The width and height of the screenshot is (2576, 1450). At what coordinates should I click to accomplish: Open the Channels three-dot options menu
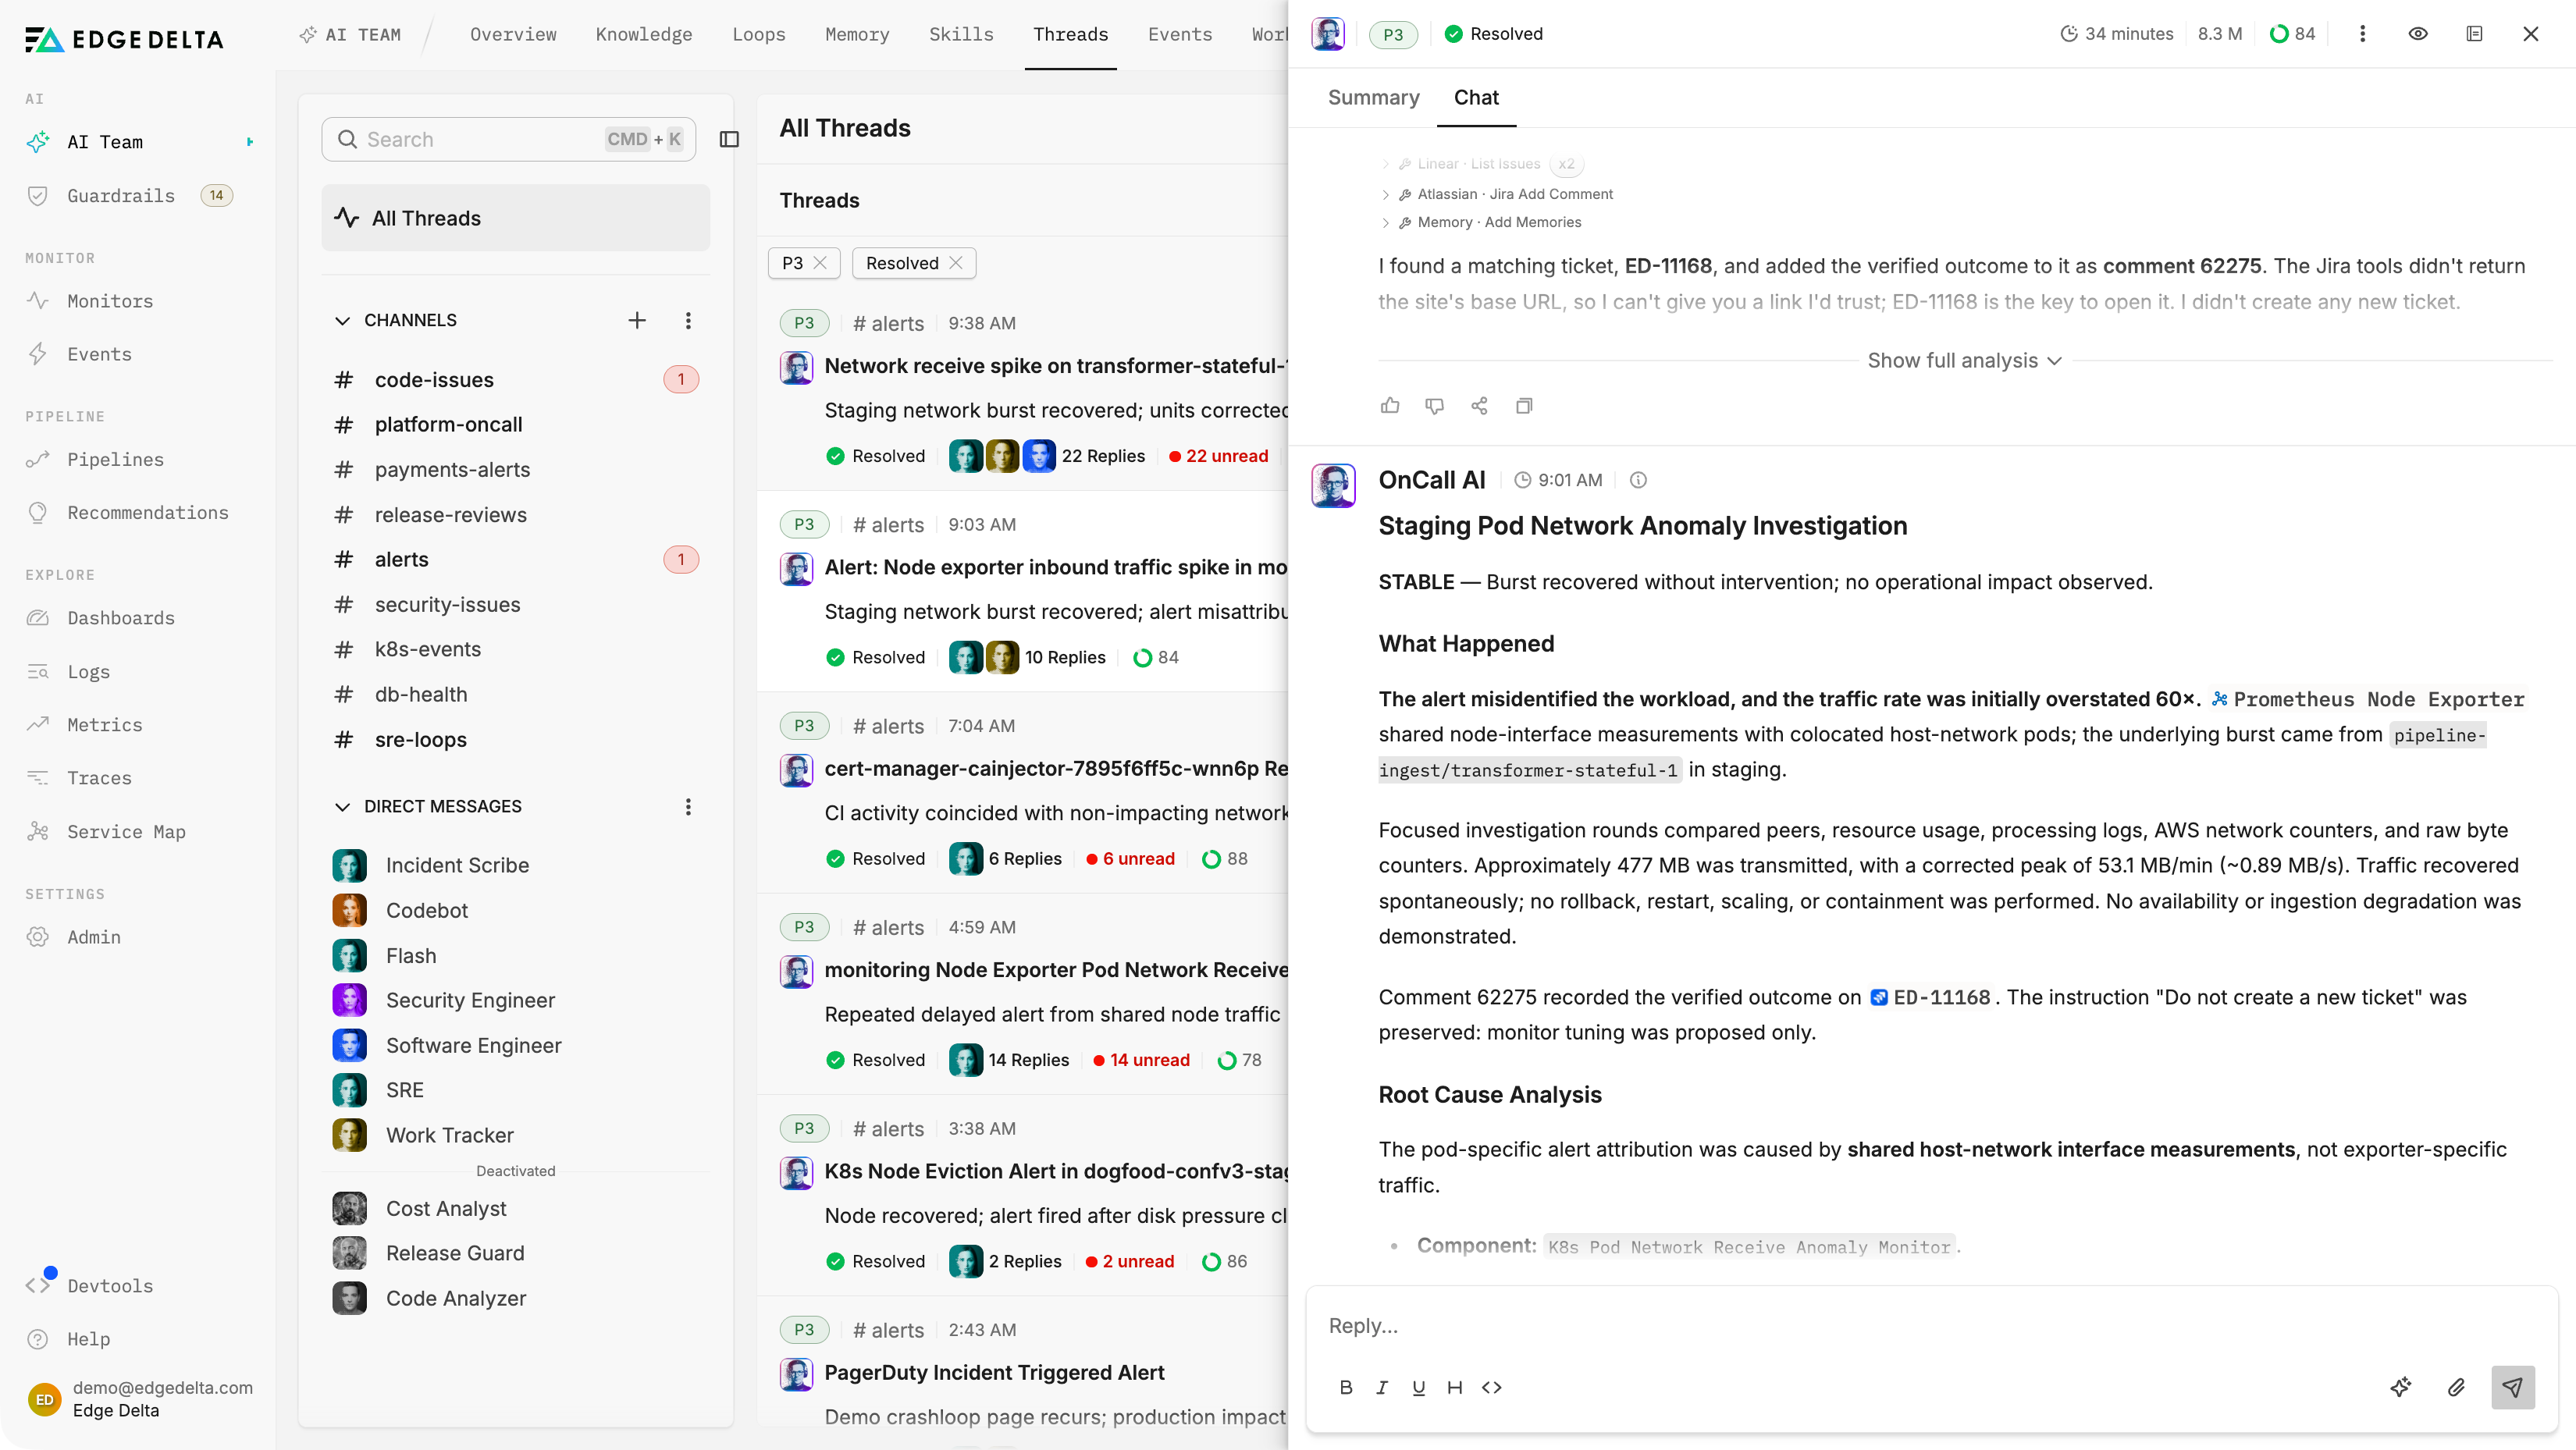coord(688,320)
